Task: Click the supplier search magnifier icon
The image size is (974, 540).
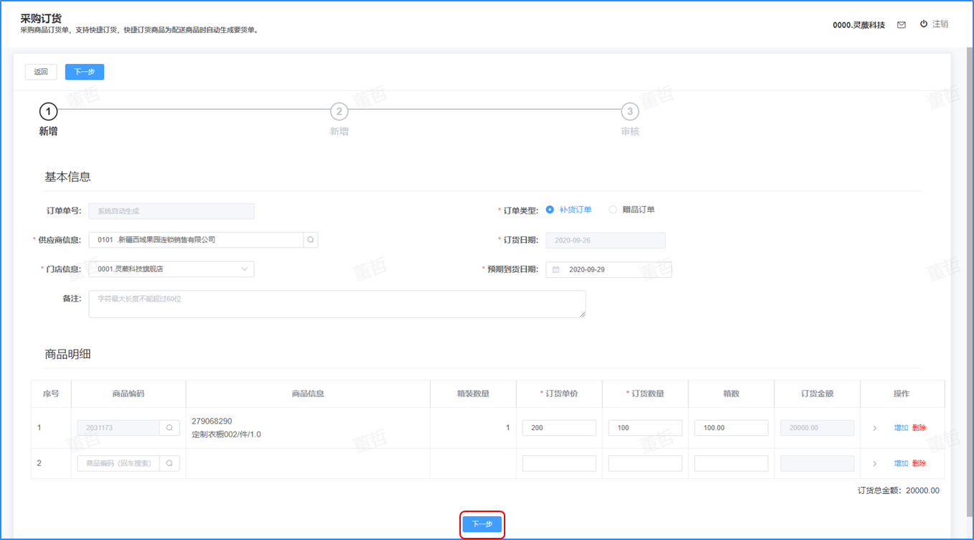Action: tap(311, 240)
